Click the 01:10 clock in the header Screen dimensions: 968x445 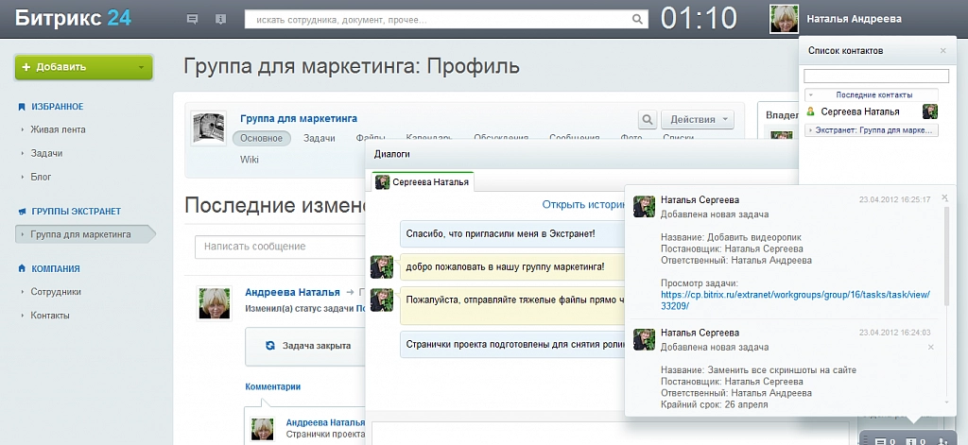pyautogui.click(x=699, y=19)
